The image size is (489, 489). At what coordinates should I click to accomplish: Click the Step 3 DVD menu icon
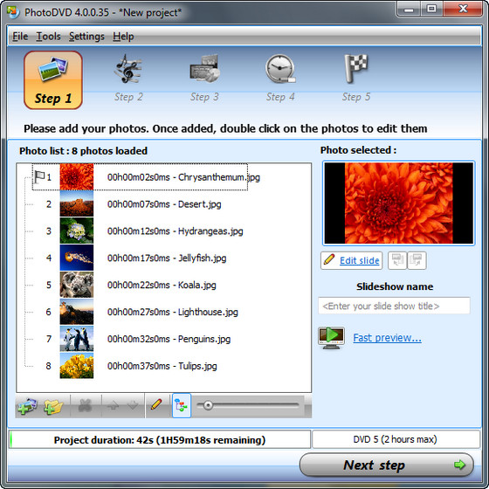[x=205, y=69]
